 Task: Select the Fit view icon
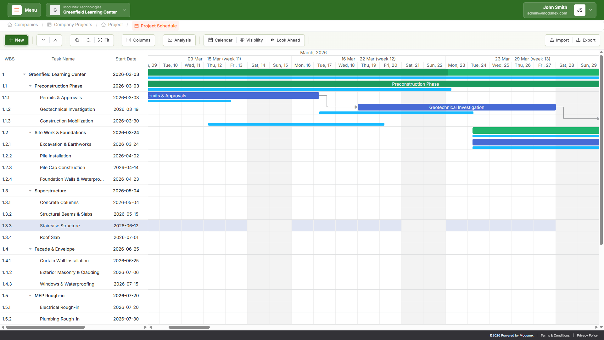click(103, 40)
